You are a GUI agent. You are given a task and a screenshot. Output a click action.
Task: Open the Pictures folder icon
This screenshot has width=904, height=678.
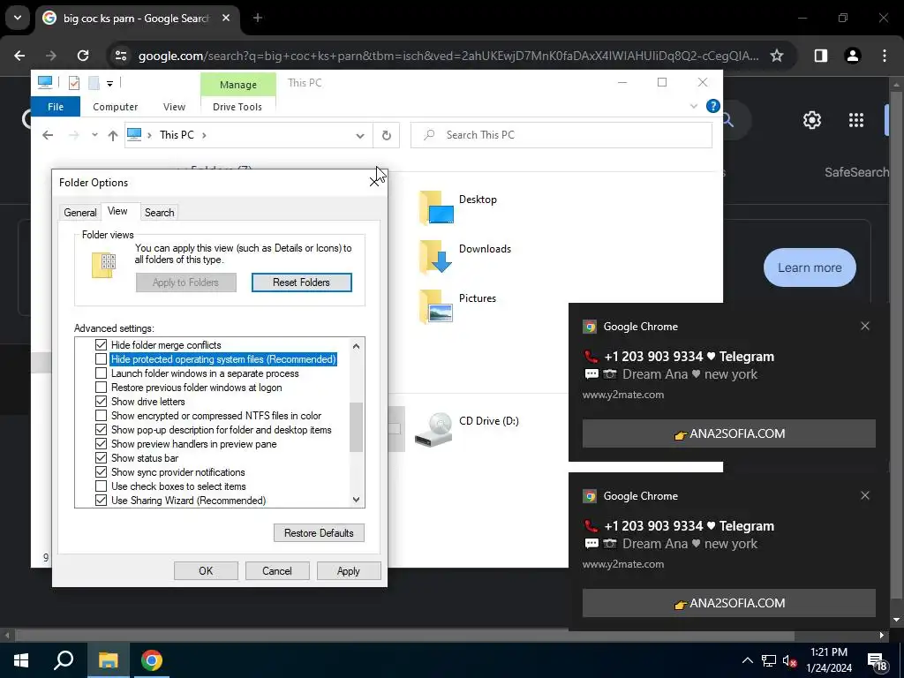point(437,306)
